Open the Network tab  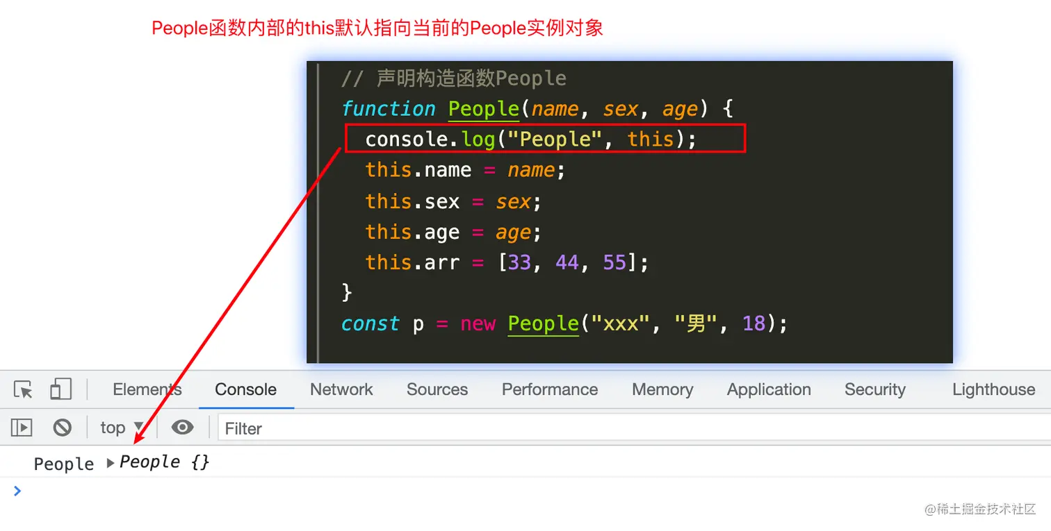341,389
